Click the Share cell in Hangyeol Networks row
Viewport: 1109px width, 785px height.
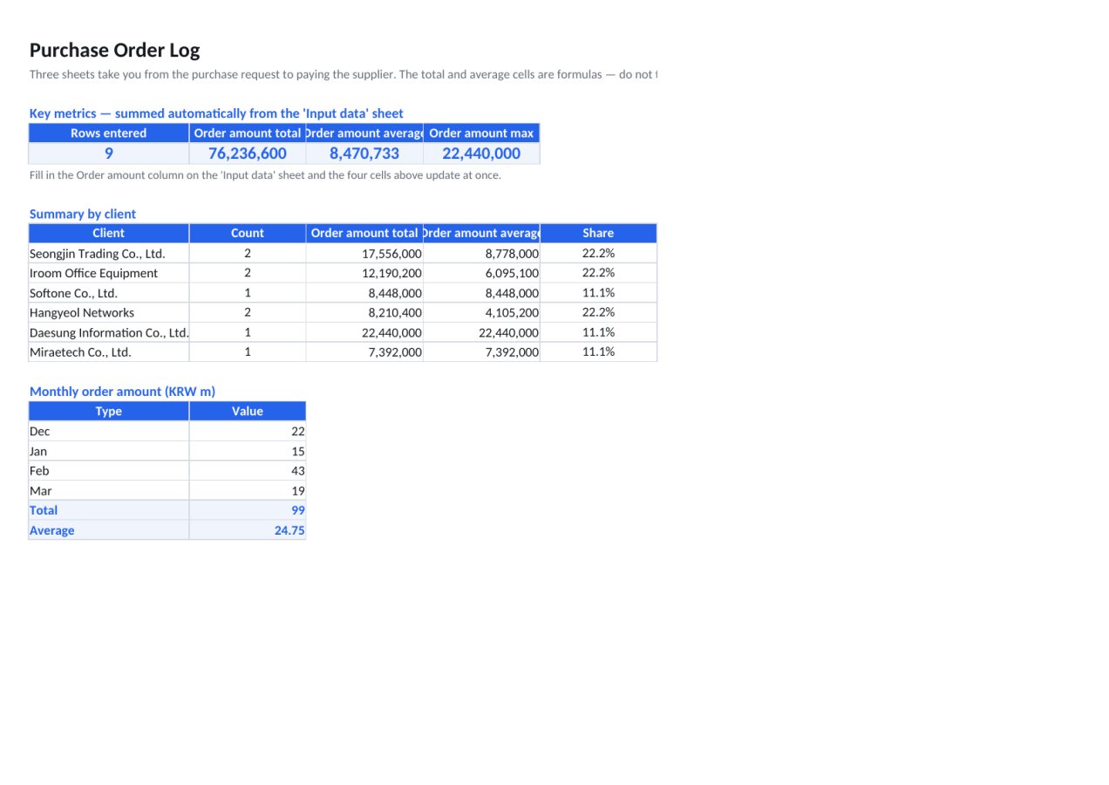click(x=598, y=312)
